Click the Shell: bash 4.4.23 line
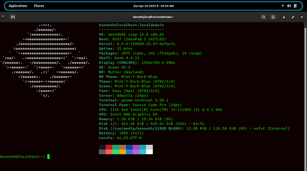307x171 pixels. click(x=119, y=58)
